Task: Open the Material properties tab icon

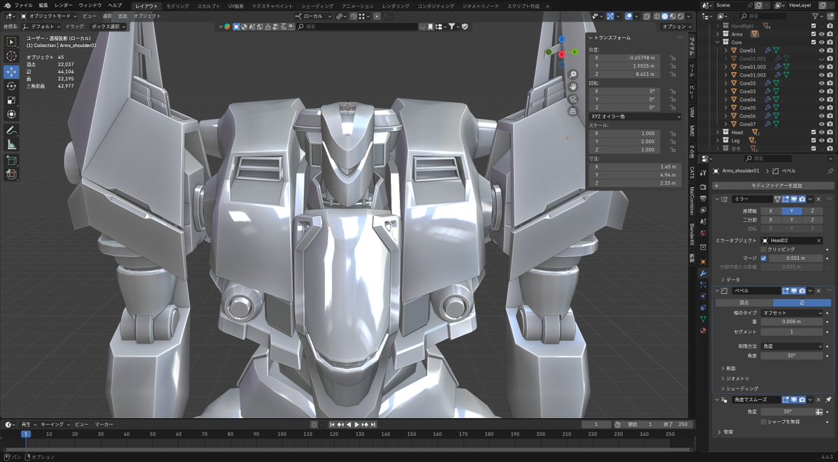Action: click(703, 331)
